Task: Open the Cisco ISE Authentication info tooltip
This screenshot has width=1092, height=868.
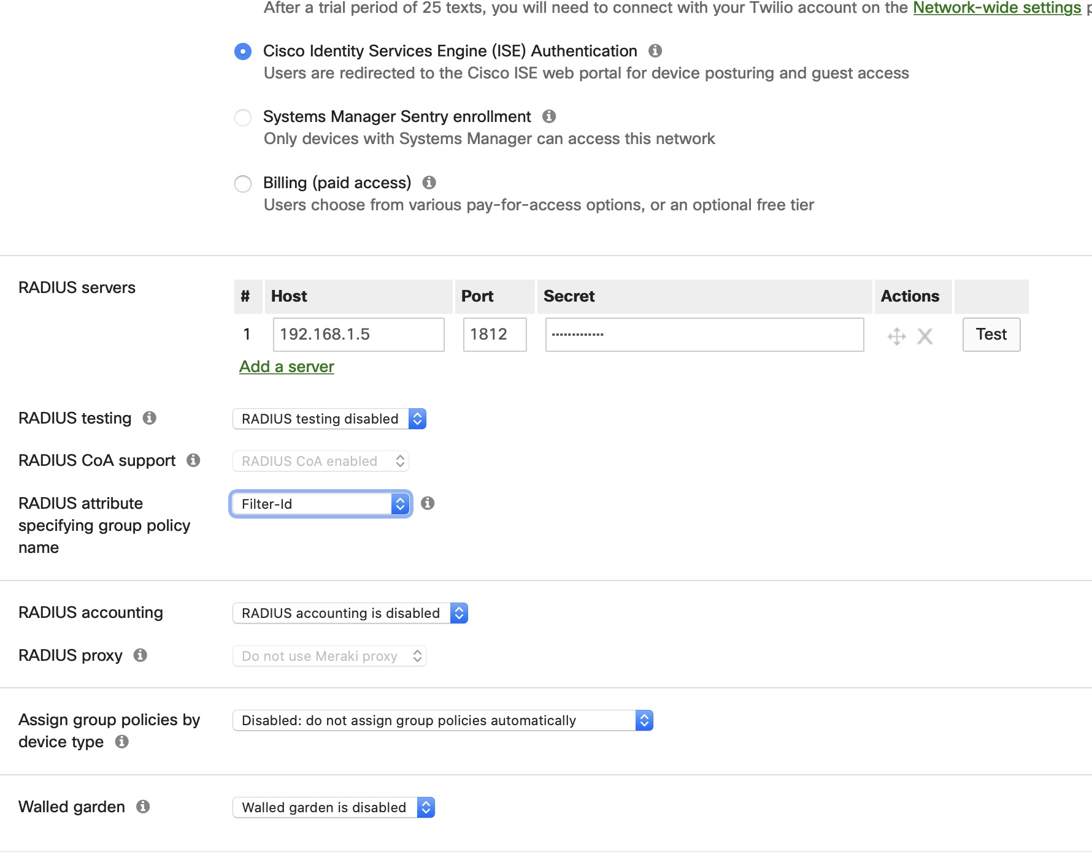Action: click(656, 51)
